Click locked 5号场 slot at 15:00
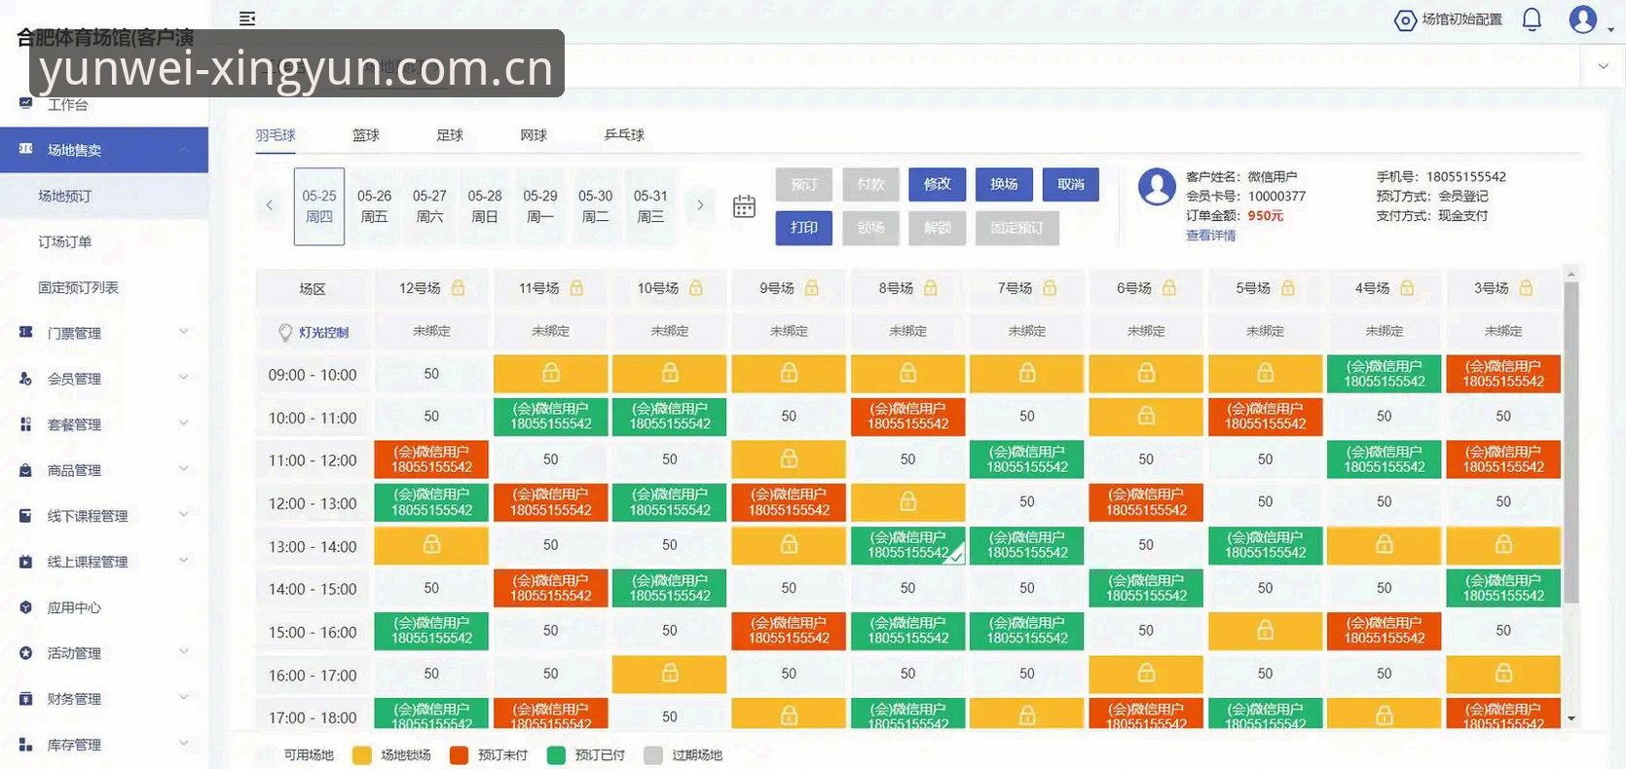This screenshot has height=769, width=1626. pyautogui.click(x=1265, y=631)
